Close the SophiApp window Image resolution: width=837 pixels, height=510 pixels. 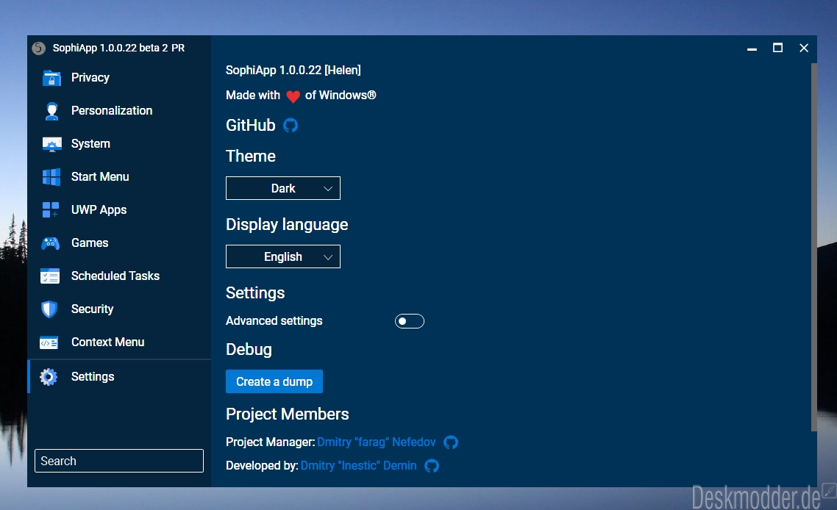pos(804,48)
